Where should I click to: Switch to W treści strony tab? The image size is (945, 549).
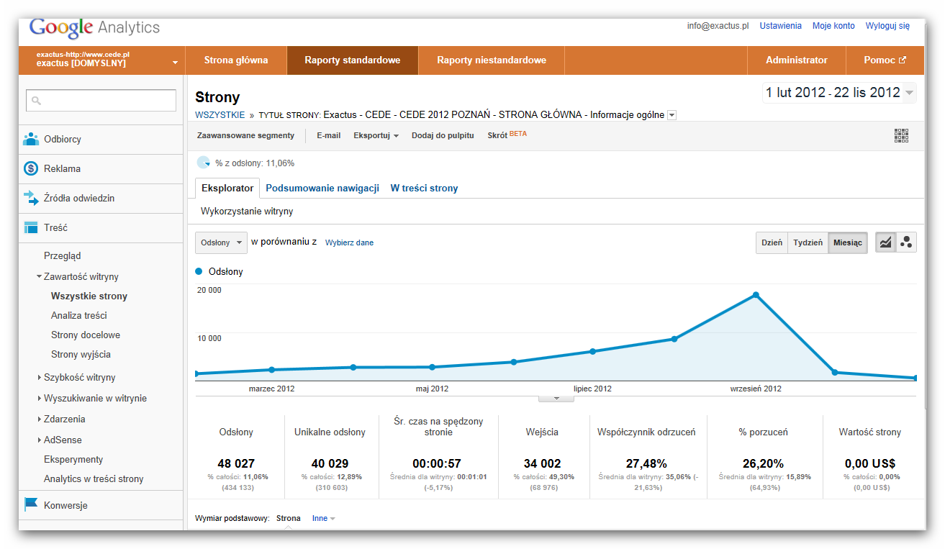click(x=424, y=188)
